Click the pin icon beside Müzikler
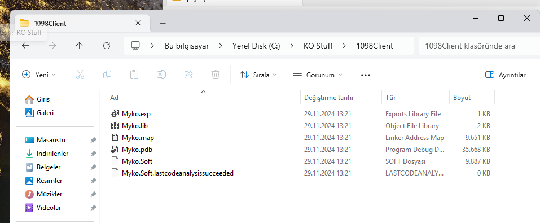 [93, 194]
